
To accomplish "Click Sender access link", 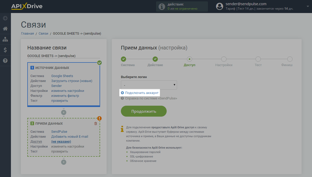I will pyautogui.click(x=56, y=86).
